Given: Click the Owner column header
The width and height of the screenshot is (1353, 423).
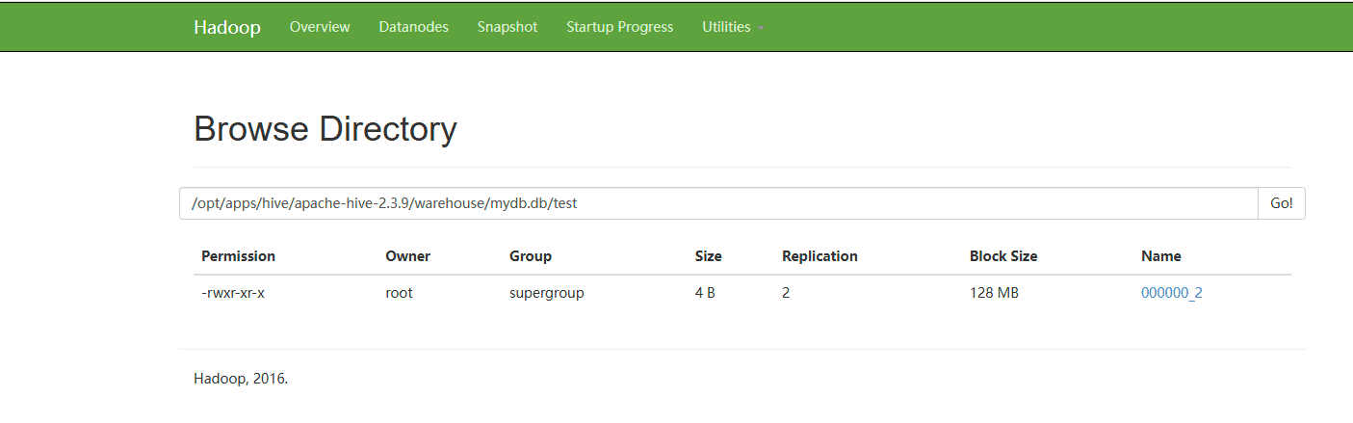Looking at the screenshot, I should (407, 256).
